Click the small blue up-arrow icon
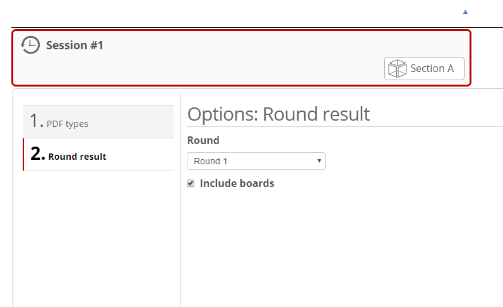This screenshot has width=503, height=307. tap(466, 12)
